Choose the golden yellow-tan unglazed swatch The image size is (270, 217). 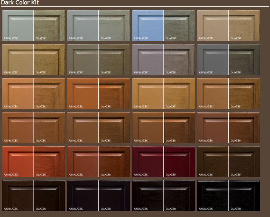148,93
